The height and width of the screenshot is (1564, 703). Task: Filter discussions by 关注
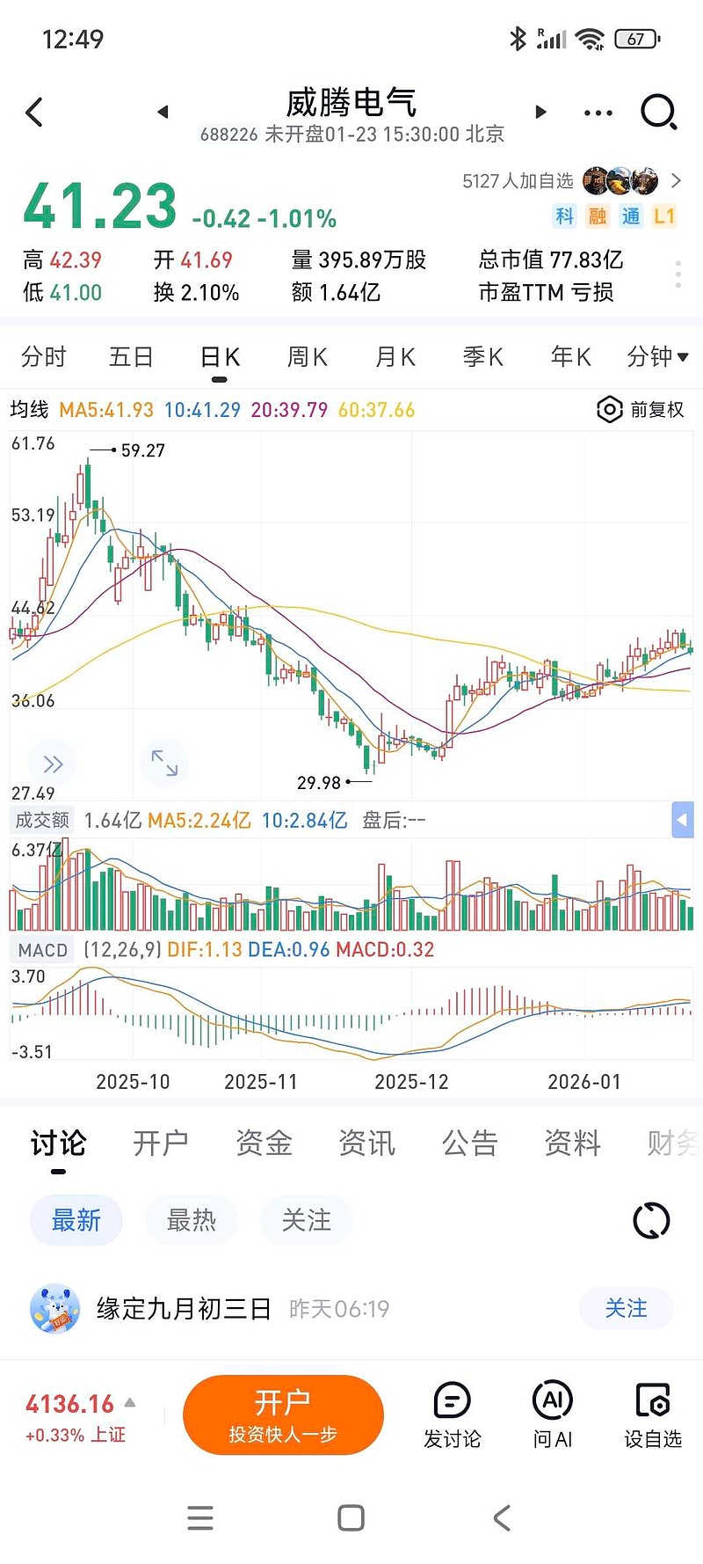coord(306,1220)
